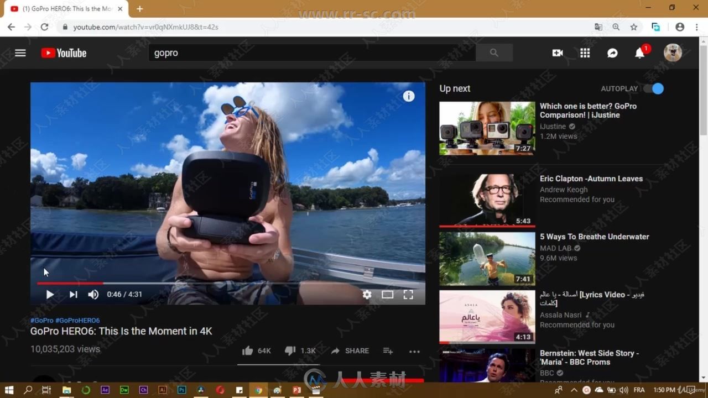This screenshot has width=708, height=398.
Task: Open the Chrome three-dot menu
Action: [x=697, y=27]
